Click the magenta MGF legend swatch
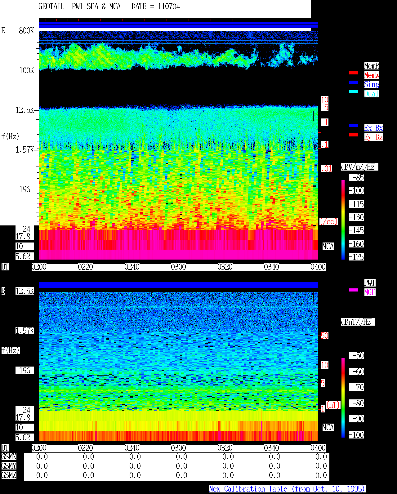Image resolution: width=397 pixels, height=494 pixels. coord(354,290)
